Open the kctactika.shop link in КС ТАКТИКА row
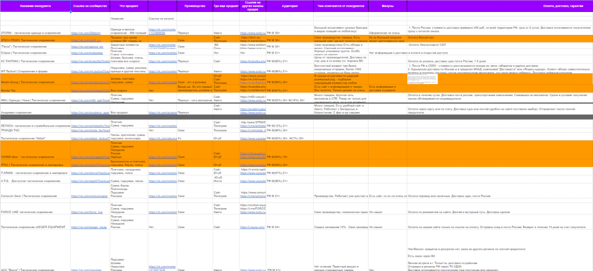 253,61
